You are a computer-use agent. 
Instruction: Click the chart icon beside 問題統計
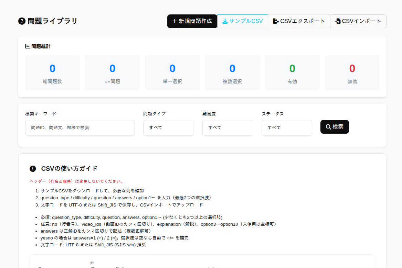[x=28, y=46]
